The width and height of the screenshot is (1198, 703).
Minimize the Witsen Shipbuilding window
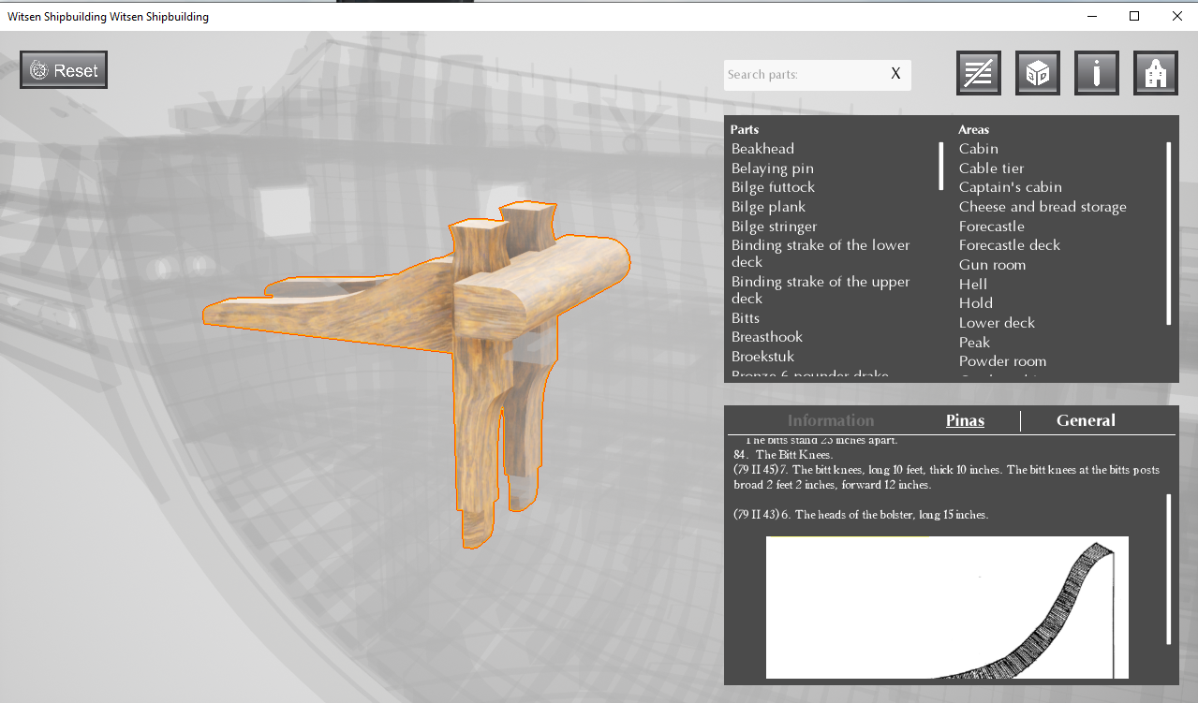point(1092,16)
